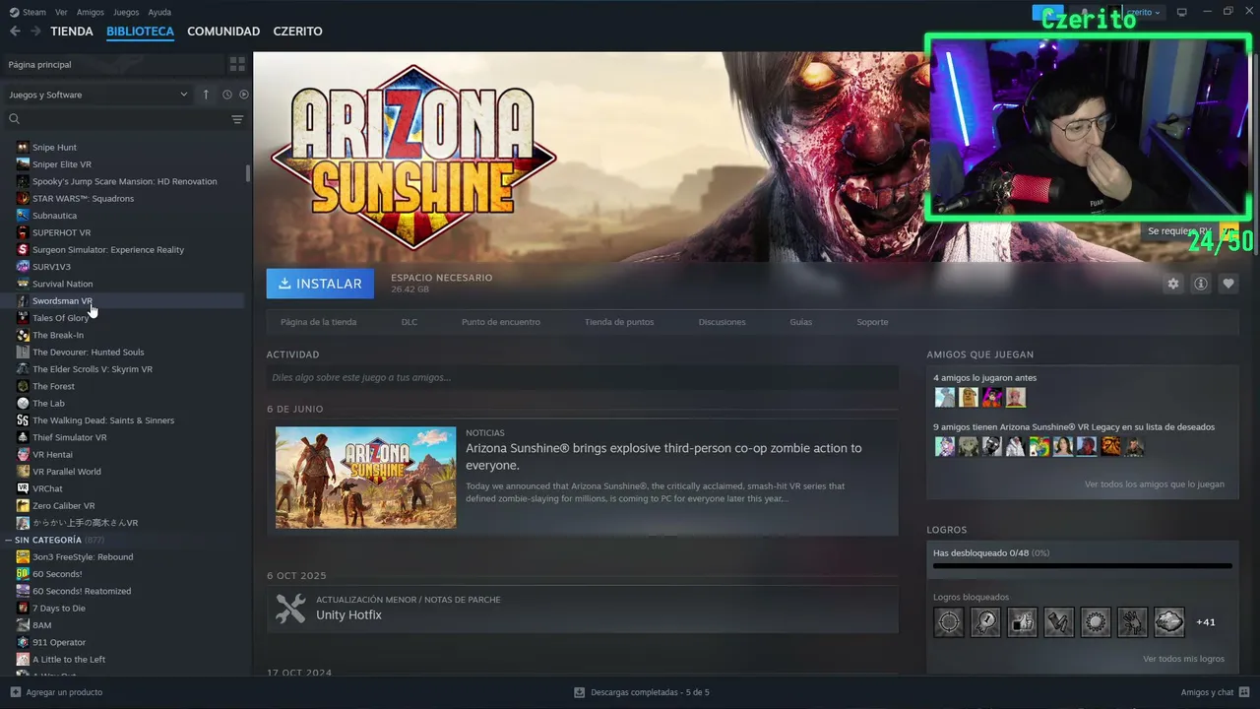Select the 60 Seconds! game icon
The image size is (1260, 709).
point(23,574)
